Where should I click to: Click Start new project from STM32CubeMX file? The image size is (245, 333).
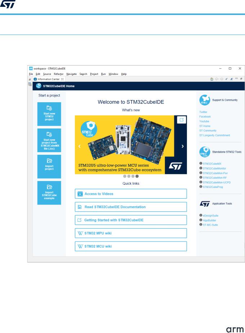pos(49,140)
